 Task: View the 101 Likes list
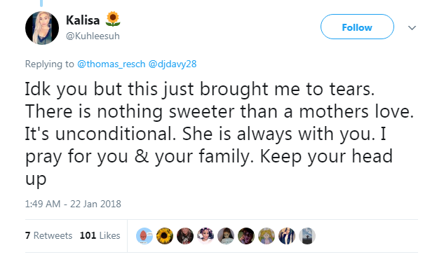click(x=100, y=235)
